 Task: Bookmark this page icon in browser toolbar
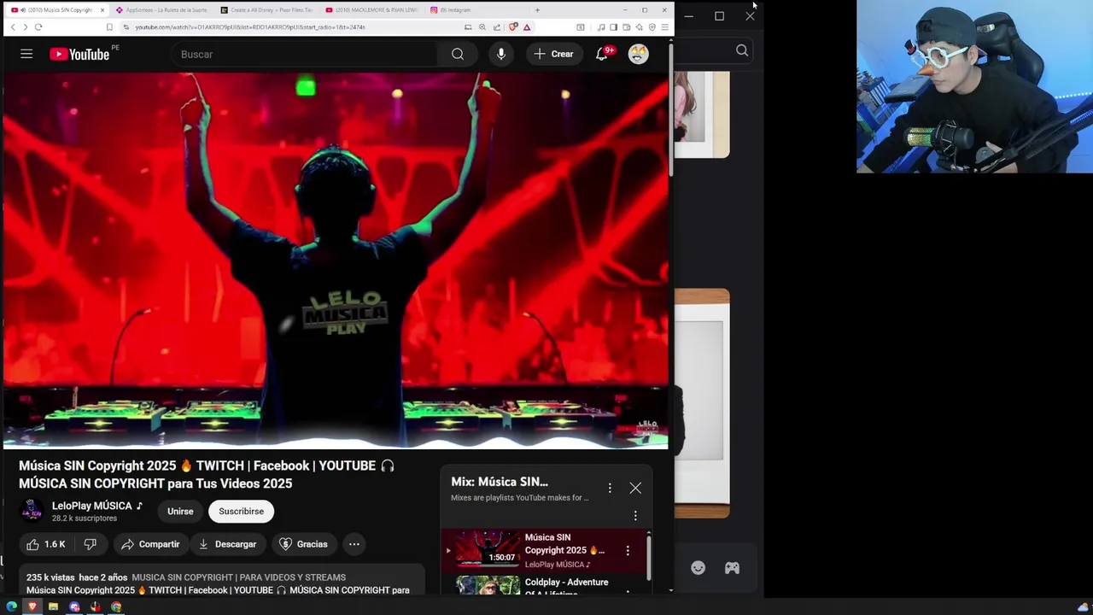(x=109, y=27)
